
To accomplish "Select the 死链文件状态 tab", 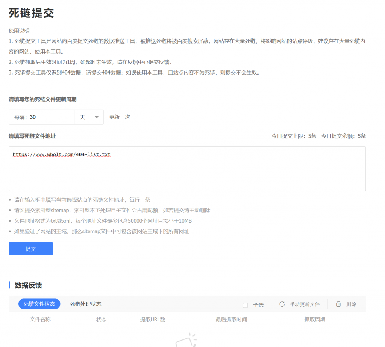I will pos(39,304).
